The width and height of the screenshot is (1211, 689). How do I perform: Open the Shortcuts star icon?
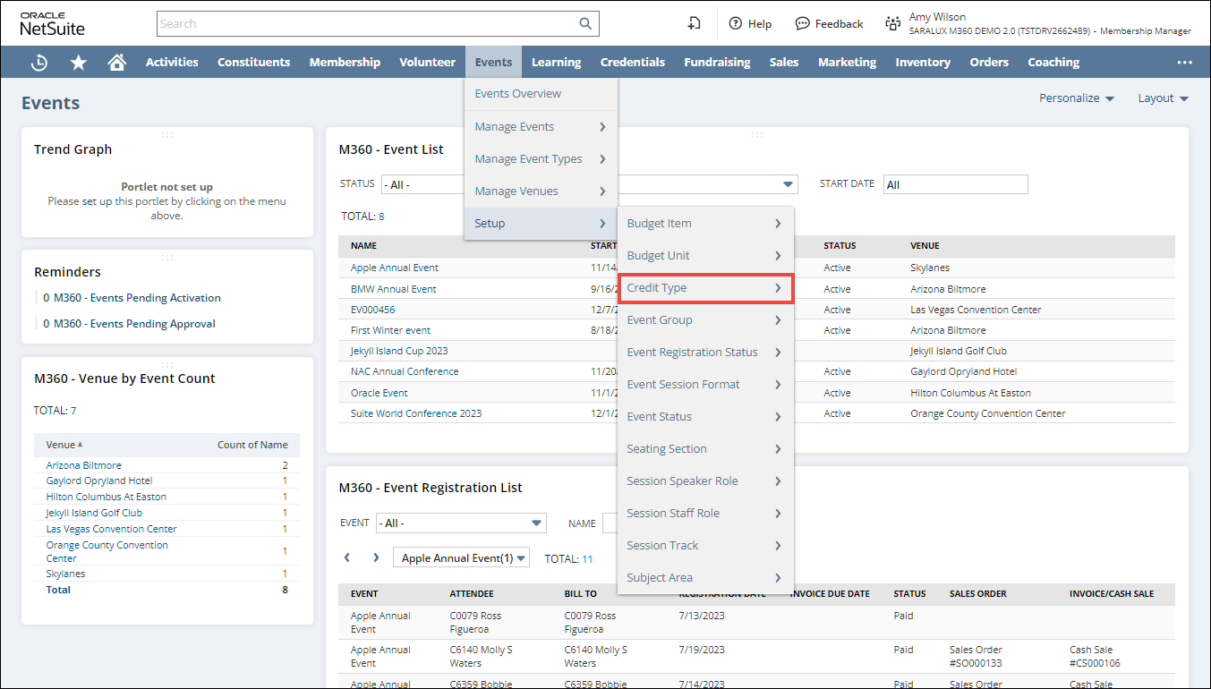[79, 63]
